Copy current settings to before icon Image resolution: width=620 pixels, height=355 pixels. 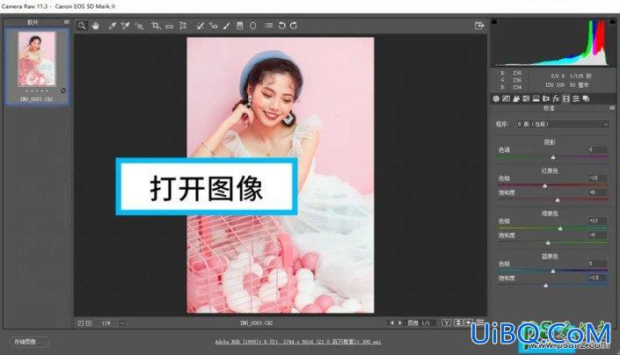pyautogui.click(x=469, y=323)
